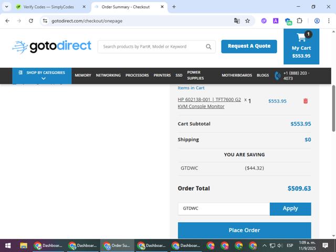
Task: Call the +1 (888) 203-4073 number link
Action: pos(296,76)
